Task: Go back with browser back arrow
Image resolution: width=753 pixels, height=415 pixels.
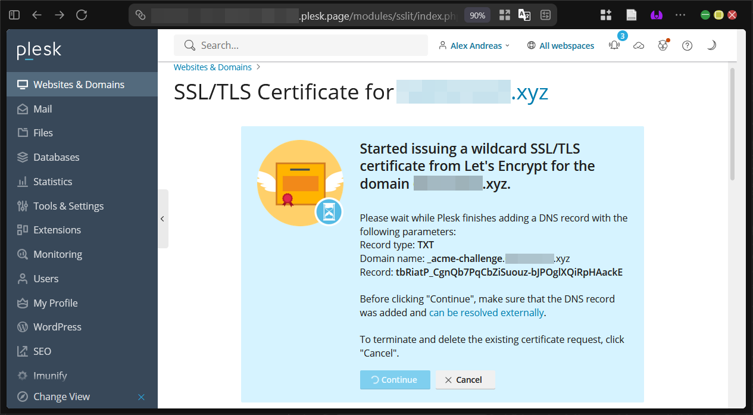Action: pos(37,15)
